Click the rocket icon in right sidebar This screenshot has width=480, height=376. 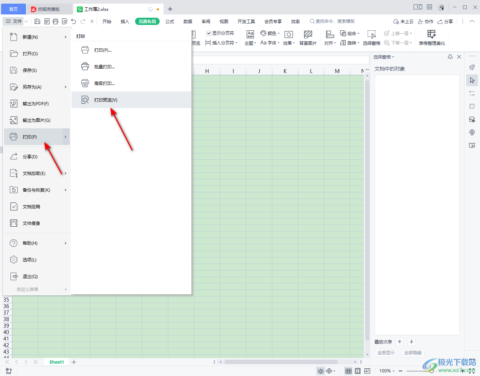point(472,67)
